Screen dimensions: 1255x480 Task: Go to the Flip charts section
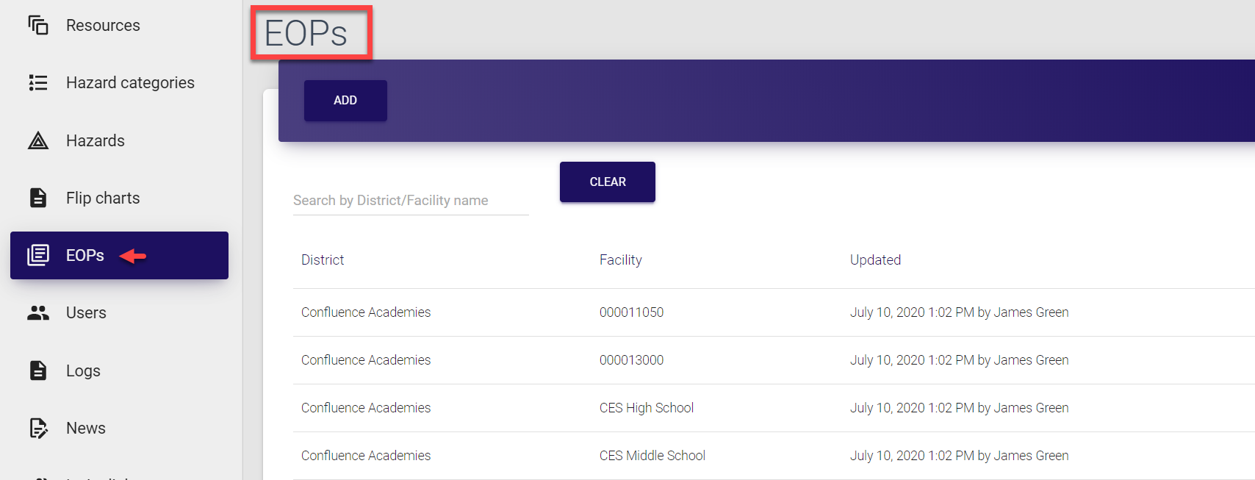(x=103, y=198)
